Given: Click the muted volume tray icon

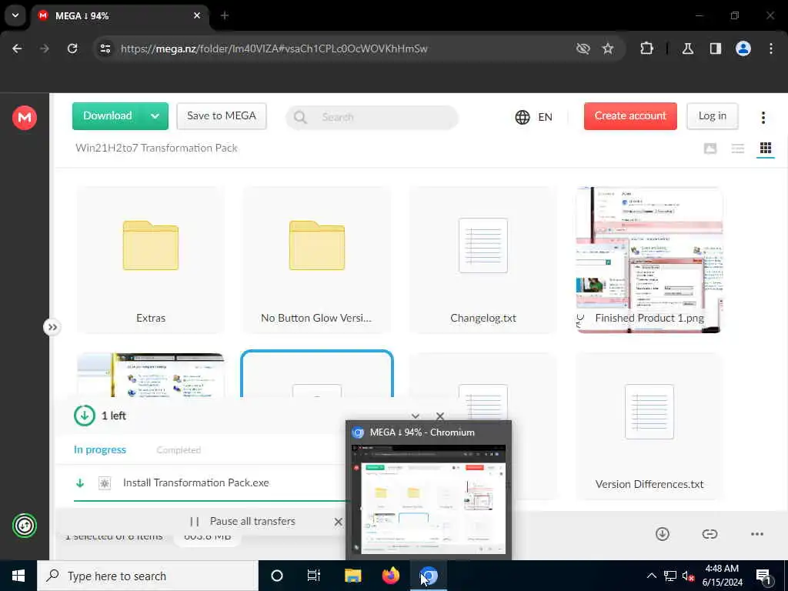Looking at the screenshot, I should pyautogui.click(x=689, y=576).
